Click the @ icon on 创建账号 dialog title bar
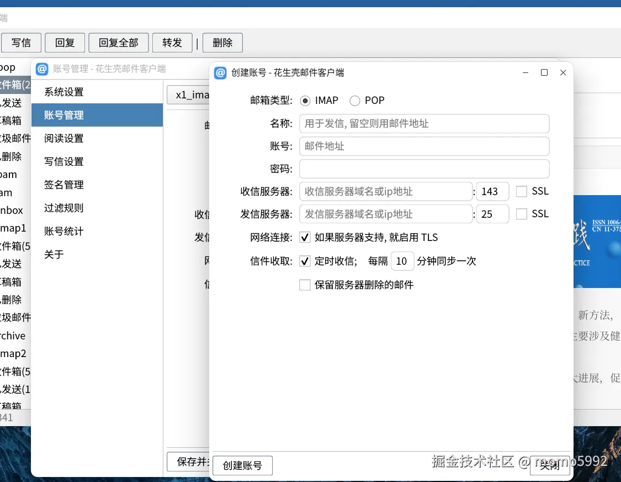 pyautogui.click(x=220, y=72)
